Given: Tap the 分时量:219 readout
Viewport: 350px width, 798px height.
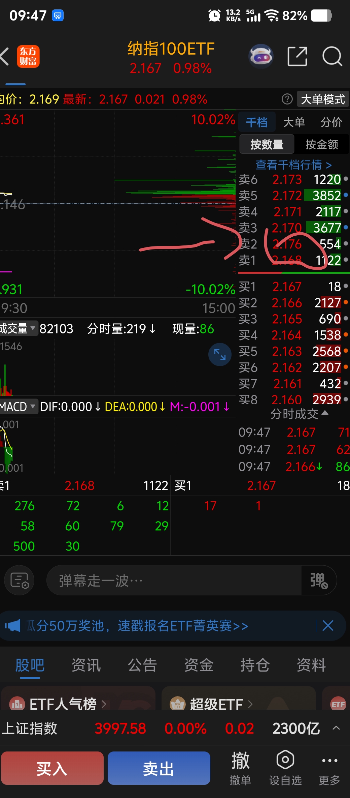Looking at the screenshot, I should pos(121,328).
